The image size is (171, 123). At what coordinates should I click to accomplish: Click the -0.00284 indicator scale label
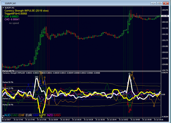tap(165, 117)
